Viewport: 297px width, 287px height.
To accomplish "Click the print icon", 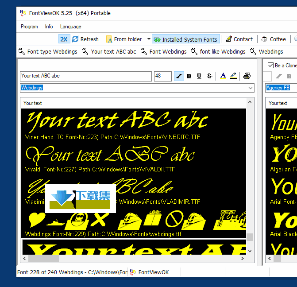I will [x=247, y=76].
